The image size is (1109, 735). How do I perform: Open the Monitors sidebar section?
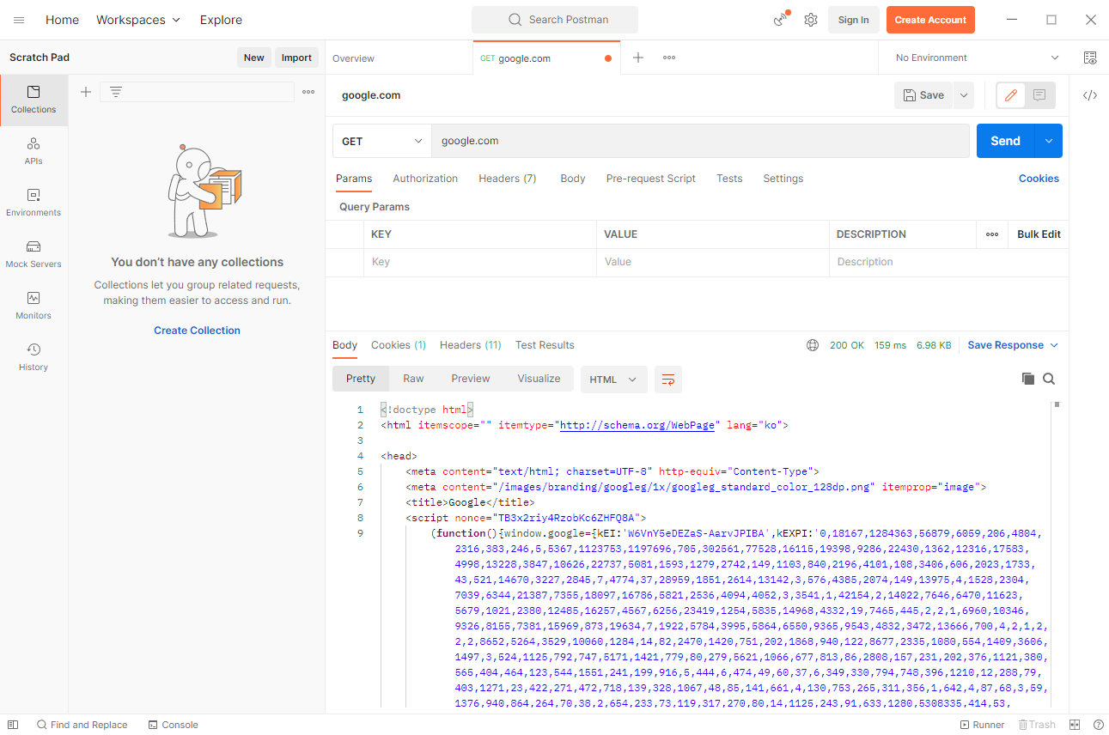coord(34,307)
